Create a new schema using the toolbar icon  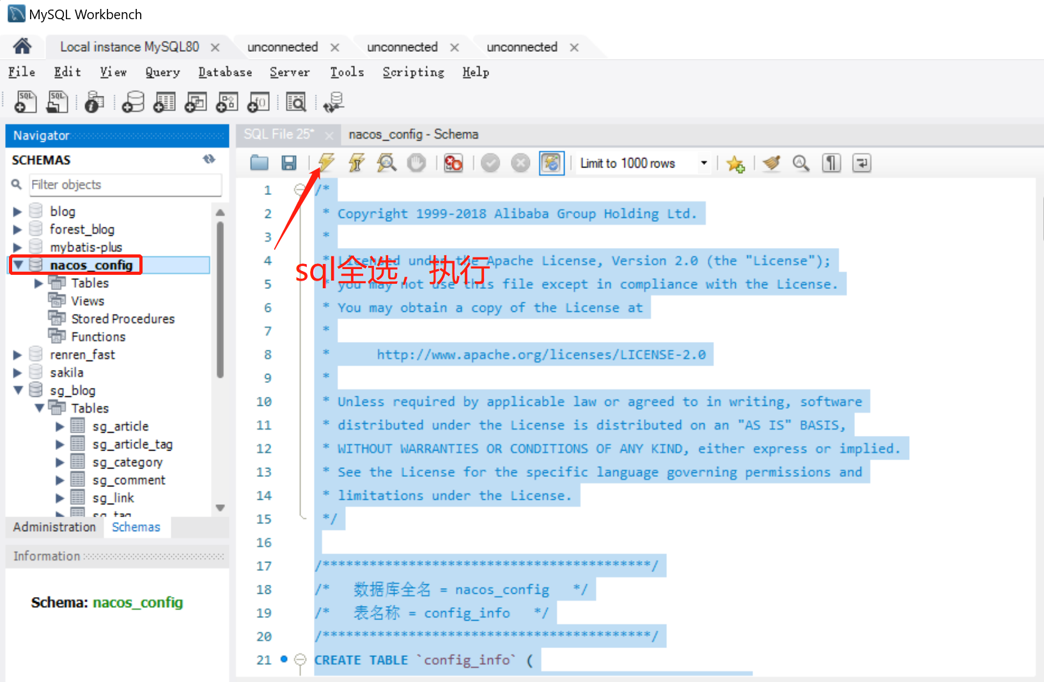[x=133, y=102]
